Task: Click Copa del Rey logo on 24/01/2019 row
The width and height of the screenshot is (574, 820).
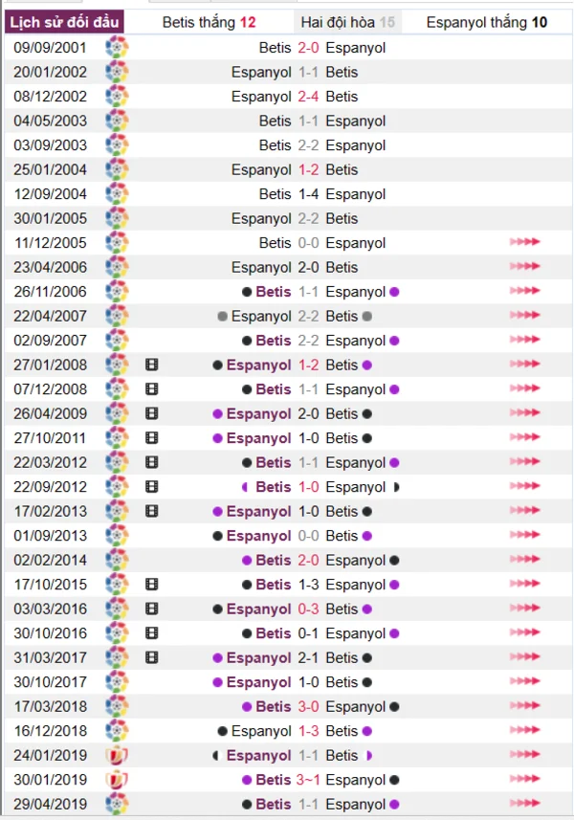Action: (x=117, y=755)
